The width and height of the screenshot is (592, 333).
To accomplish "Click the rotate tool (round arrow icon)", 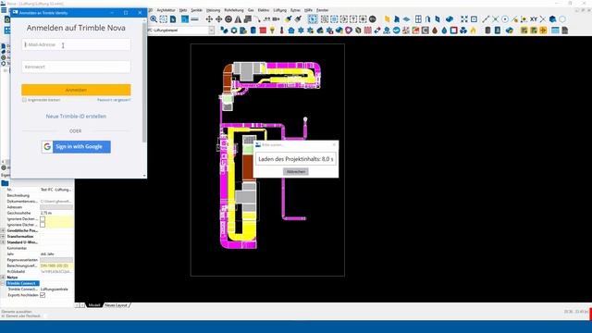I will click(228, 18).
